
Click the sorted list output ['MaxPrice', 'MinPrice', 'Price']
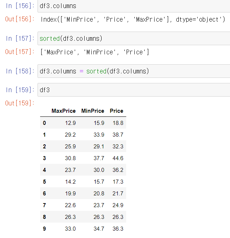[x=95, y=52]
